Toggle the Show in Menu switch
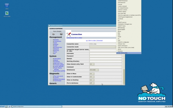This screenshot has height=108, width=173. (x=92, y=74)
